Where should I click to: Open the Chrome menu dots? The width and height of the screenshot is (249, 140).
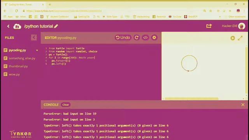click(244, 11)
